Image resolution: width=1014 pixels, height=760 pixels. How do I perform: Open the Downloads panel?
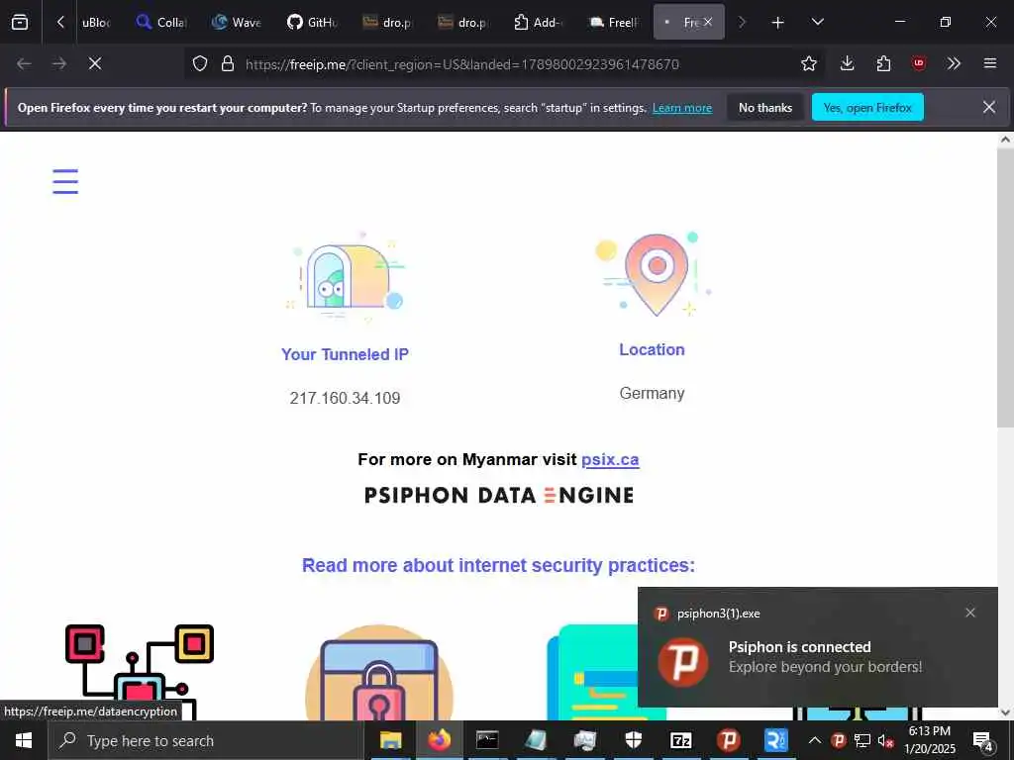848,63
